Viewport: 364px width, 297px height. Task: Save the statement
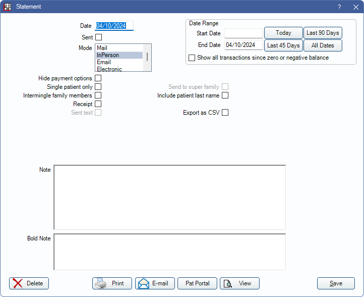(x=336, y=283)
